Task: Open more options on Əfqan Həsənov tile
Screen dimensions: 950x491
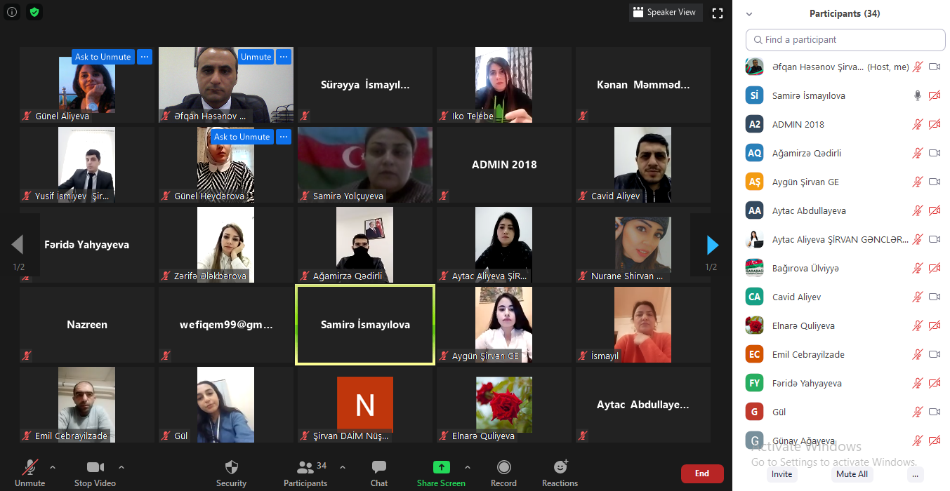Action: [x=284, y=57]
